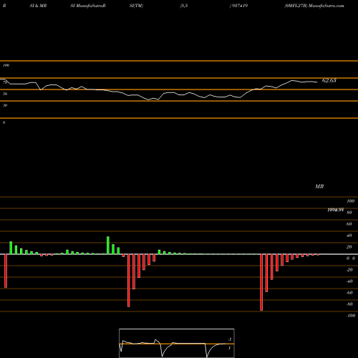The width and height of the screenshot is (358, 358).
Task: Click the -40 label on MR axis
Action: point(349,281)
